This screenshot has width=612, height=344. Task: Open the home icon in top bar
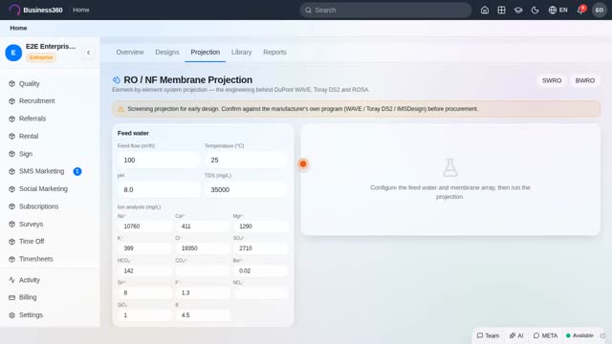tap(485, 11)
